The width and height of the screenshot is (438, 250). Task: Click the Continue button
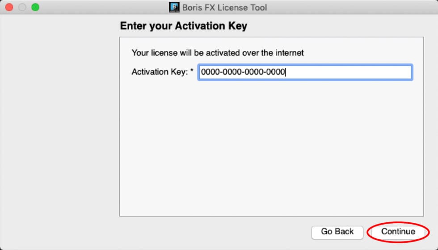[398, 232]
